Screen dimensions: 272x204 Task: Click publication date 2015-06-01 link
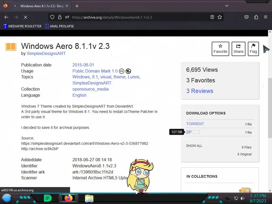tap(83, 65)
